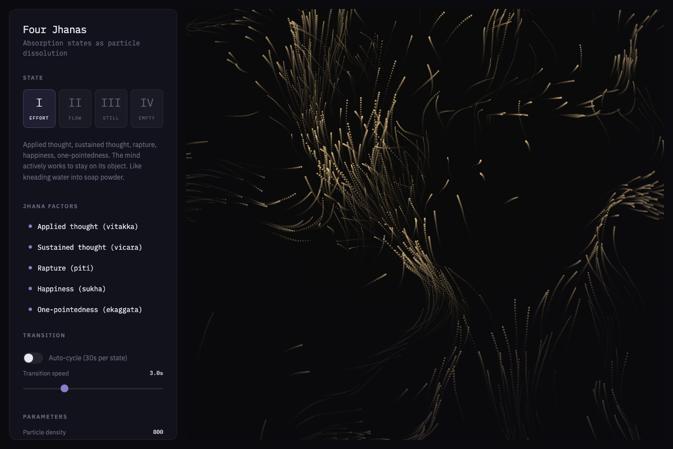This screenshot has height=449, width=673.
Task: Click the Transition section heading
Action: (44, 336)
